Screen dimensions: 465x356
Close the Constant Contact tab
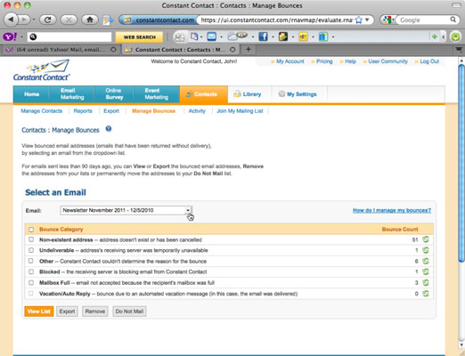click(232, 50)
